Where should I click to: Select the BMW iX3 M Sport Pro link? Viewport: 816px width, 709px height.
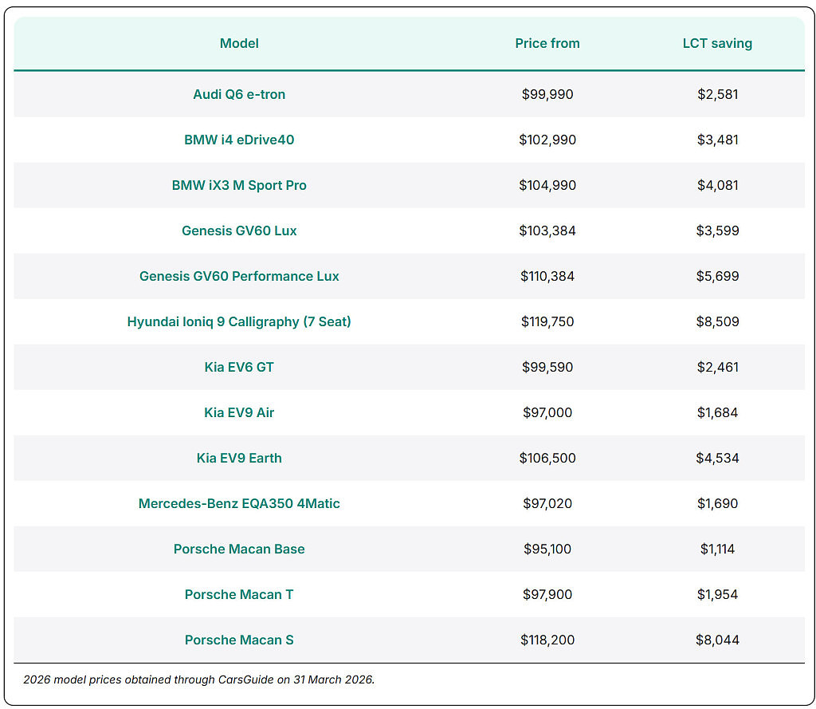point(239,185)
